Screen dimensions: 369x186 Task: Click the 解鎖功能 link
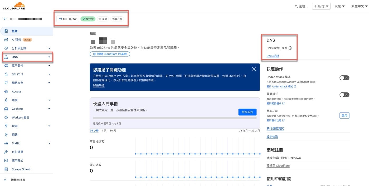[x=99, y=85]
